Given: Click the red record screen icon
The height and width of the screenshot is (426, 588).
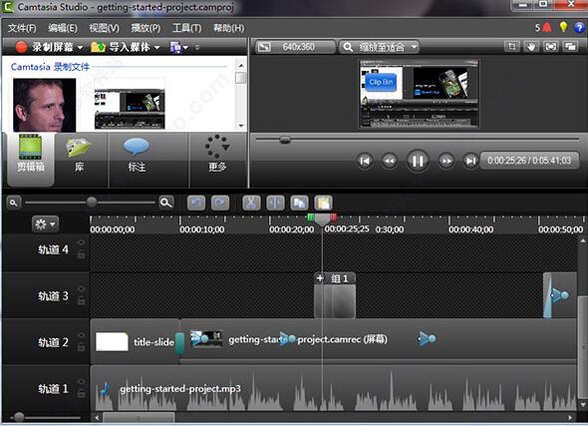Looking at the screenshot, I should point(21,47).
